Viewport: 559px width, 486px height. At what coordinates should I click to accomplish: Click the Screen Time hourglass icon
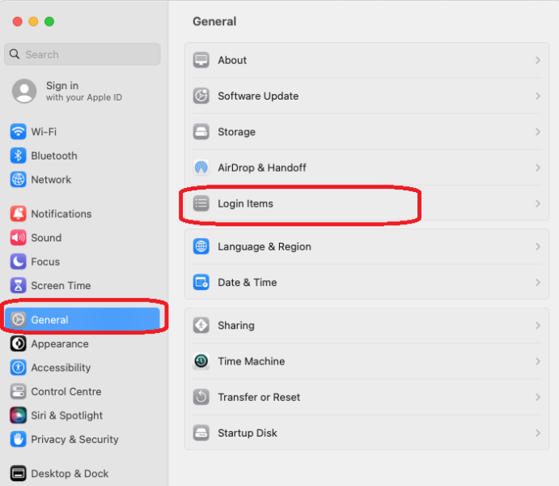(18, 285)
